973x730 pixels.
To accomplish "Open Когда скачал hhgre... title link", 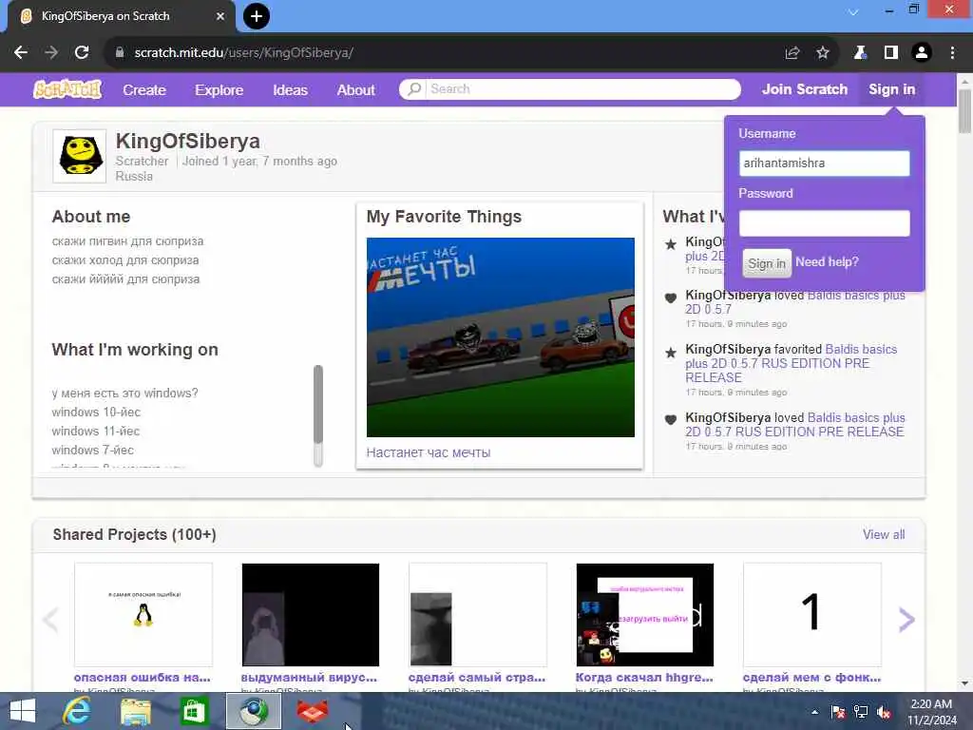I will 644,677.
